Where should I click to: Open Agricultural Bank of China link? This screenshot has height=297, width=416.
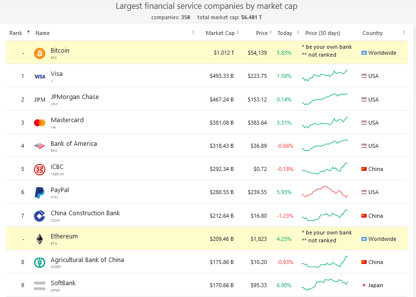[87, 260]
